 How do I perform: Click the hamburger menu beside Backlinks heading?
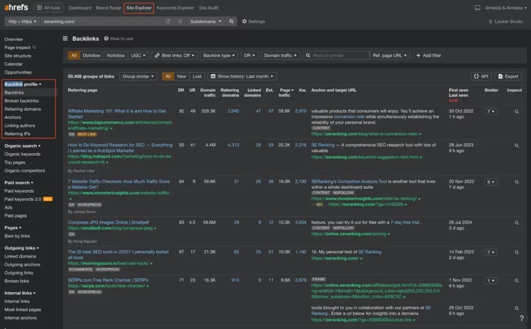65,38
